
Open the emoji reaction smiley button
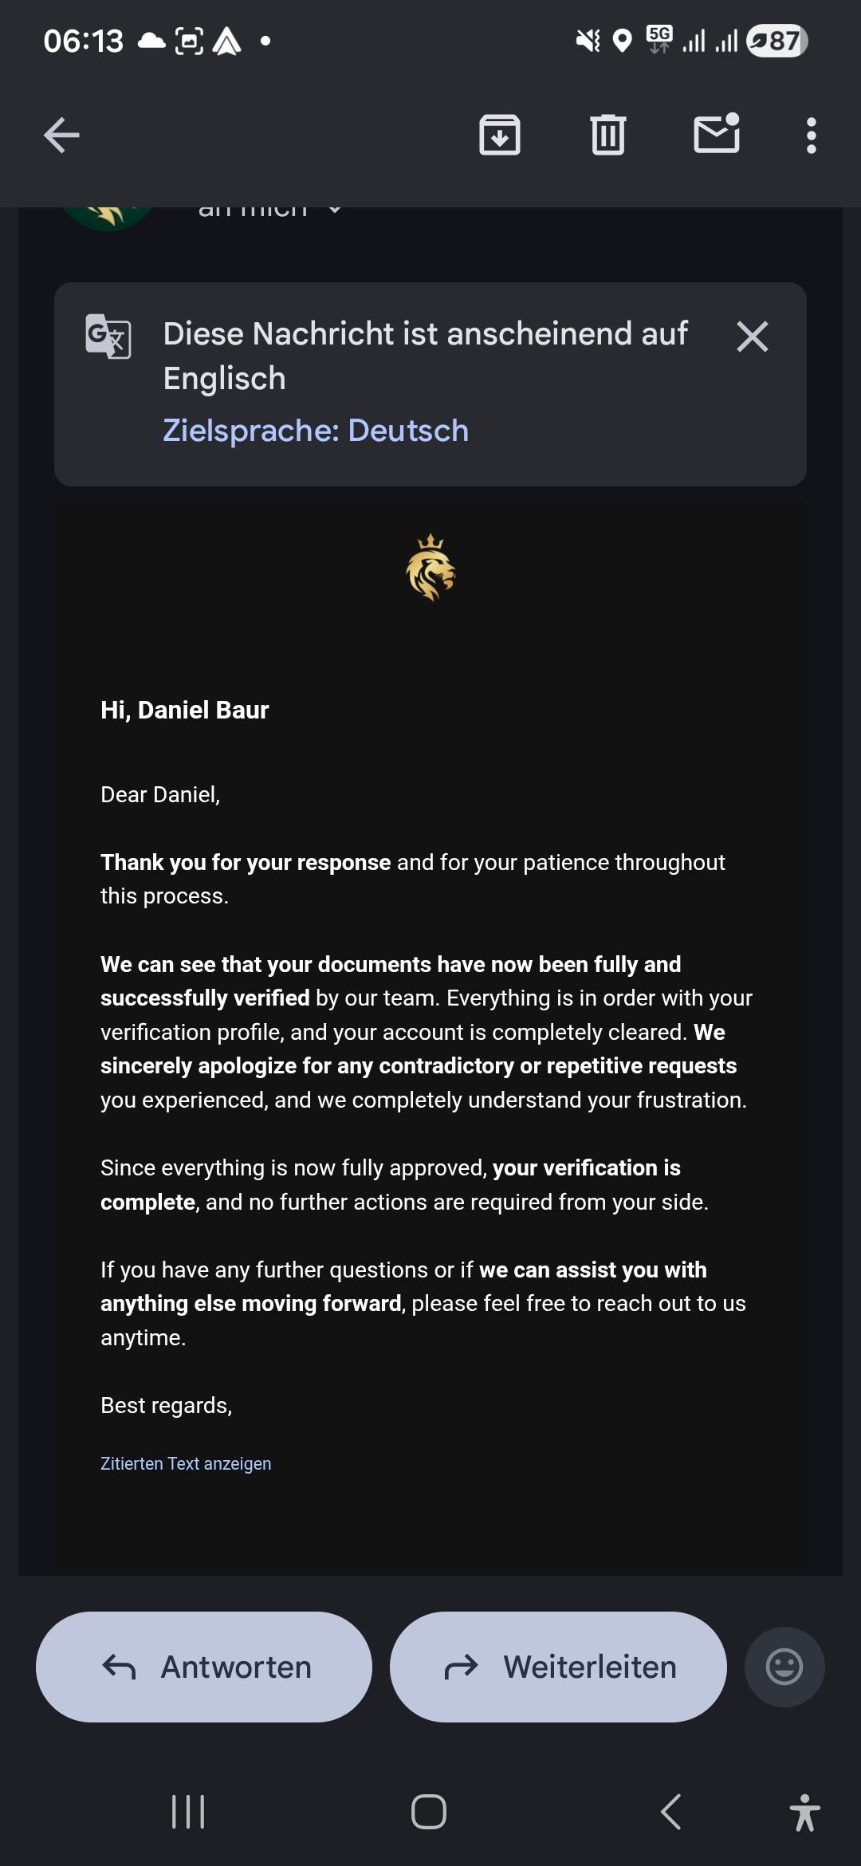click(784, 1667)
